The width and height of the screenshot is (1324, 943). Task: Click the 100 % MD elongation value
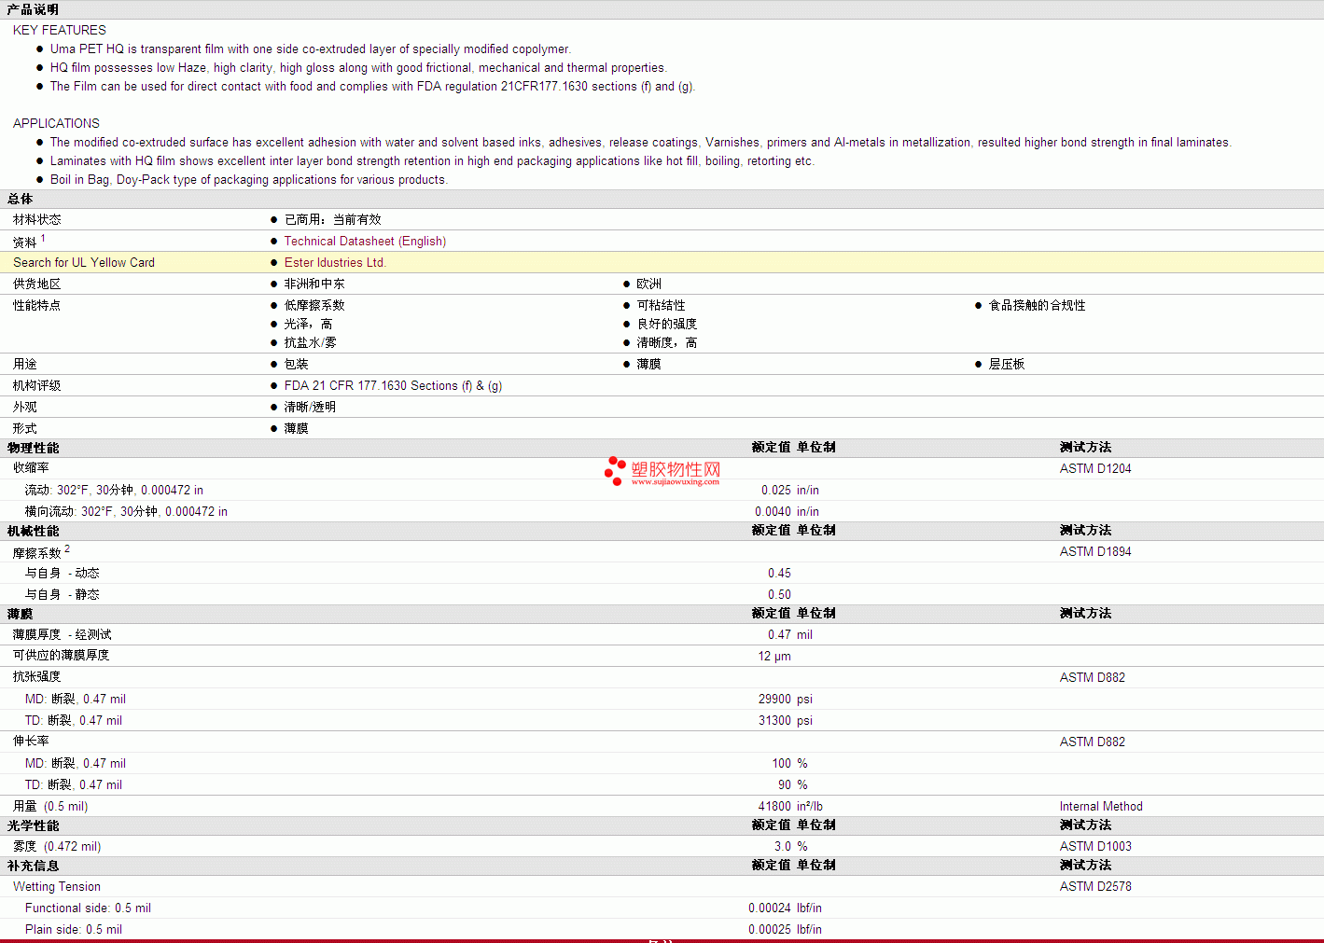click(x=789, y=763)
